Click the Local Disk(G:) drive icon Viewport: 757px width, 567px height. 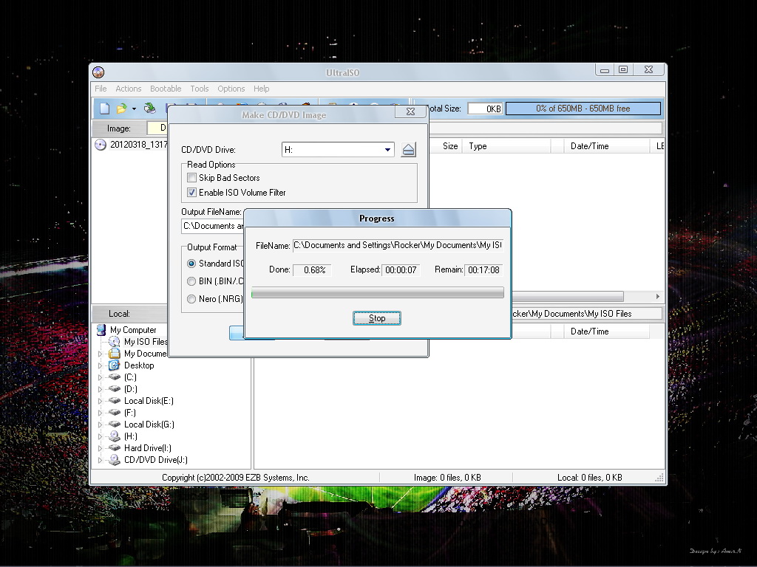115,425
